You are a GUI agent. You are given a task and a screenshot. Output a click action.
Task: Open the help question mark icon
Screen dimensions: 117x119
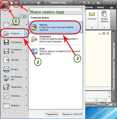tap(98, 3)
